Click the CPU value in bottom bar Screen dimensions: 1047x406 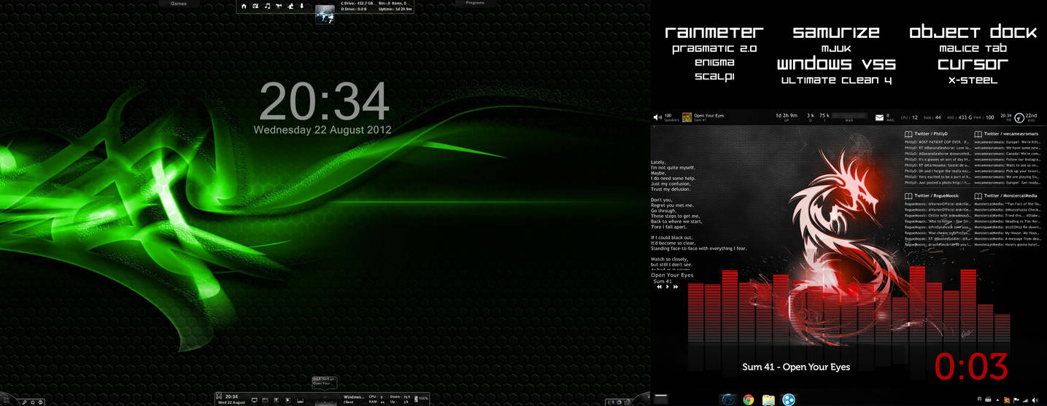point(376,397)
